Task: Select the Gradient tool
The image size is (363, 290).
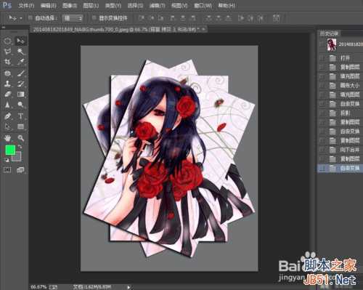Action: coord(20,94)
